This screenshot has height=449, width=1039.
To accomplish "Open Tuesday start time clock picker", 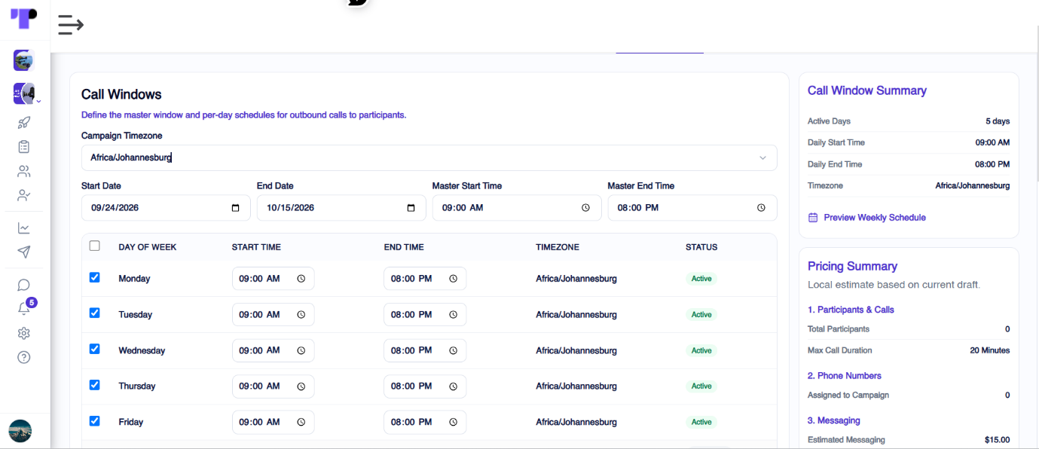I will click(301, 315).
